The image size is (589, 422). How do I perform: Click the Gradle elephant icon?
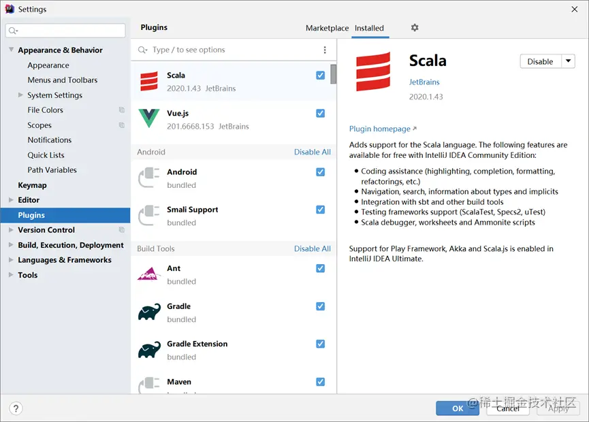pyautogui.click(x=149, y=312)
